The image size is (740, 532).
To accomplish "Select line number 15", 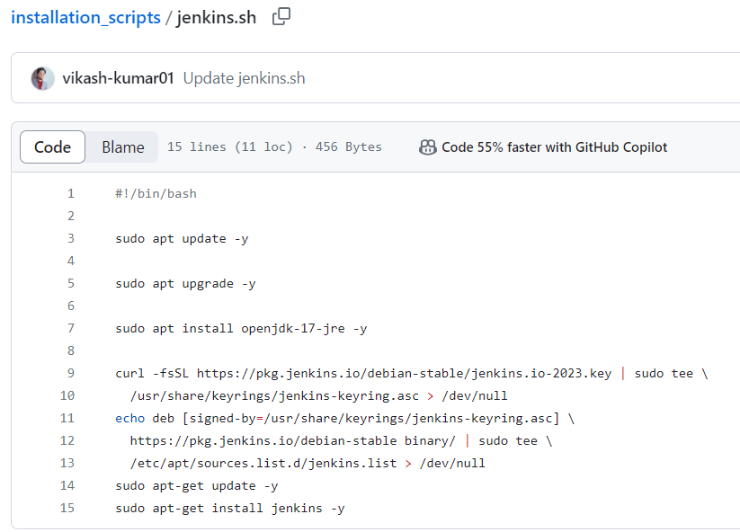I will pyautogui.click(x=67, y=508).
